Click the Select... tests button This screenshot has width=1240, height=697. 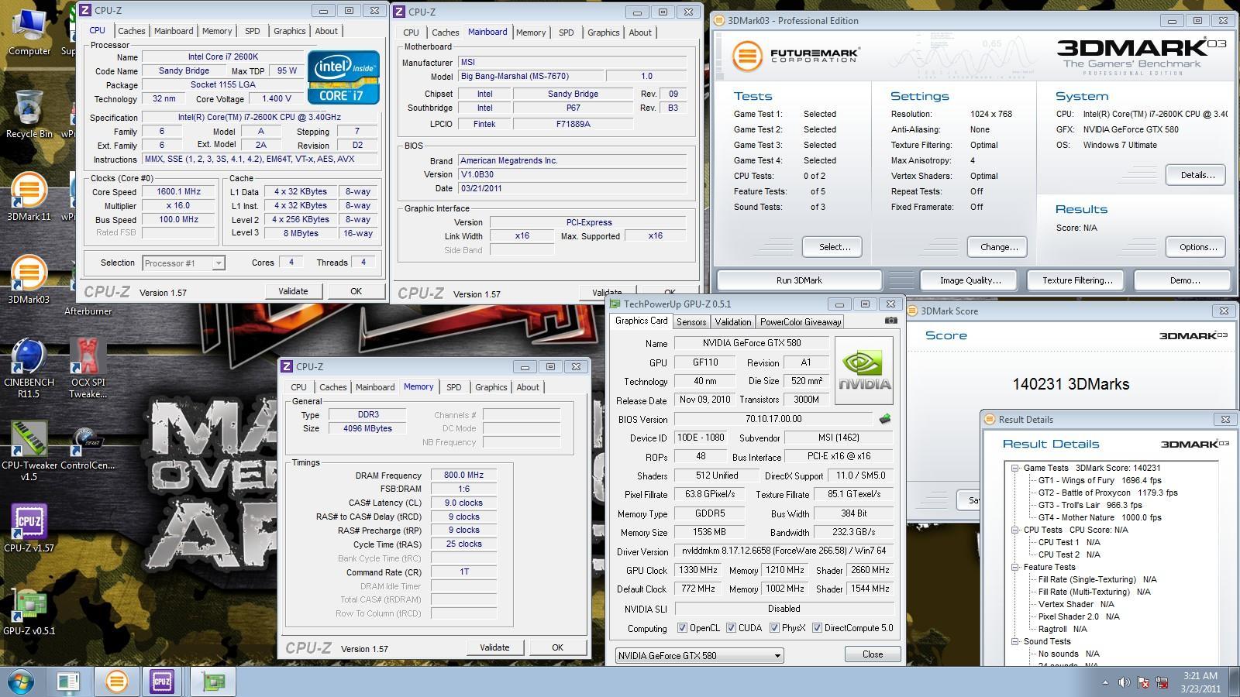(x=834, y=247)
